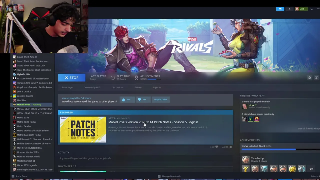Open the Thumbs Up achievement icon
Viewport: 320px width, 180px height.
pyautogui.click(x=245, y=159)
